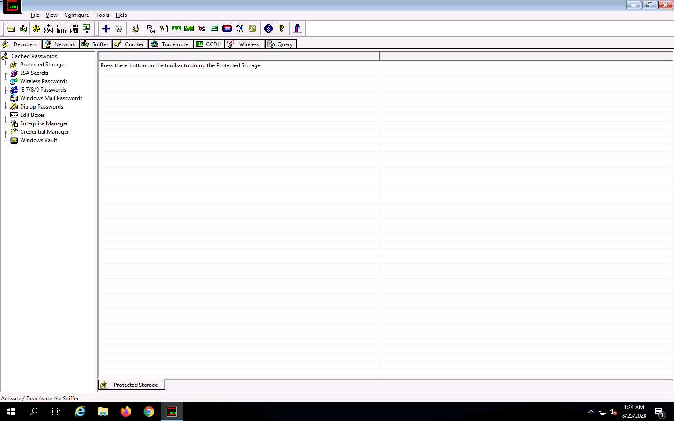Launch Firefox from the taskbar
Viewport: 674px width, 421px height.
[x=126, y=412]
